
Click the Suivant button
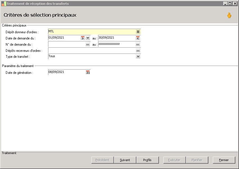pyautogui.click(x=125, y=160)
